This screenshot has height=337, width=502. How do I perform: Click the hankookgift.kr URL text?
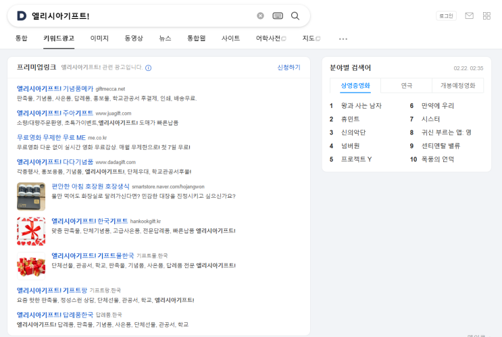(x=145, y=222)
